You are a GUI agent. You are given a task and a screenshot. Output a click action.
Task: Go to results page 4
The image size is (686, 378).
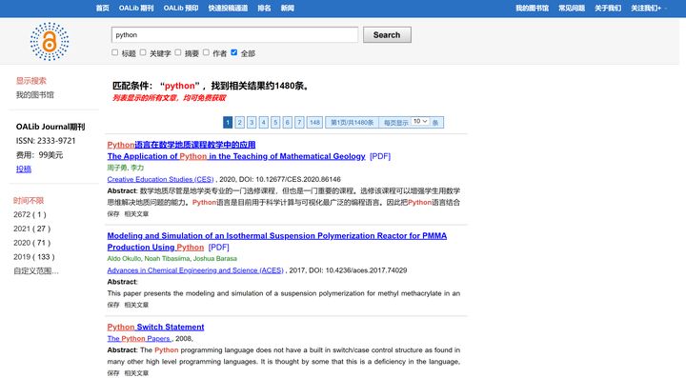point(263,123)
